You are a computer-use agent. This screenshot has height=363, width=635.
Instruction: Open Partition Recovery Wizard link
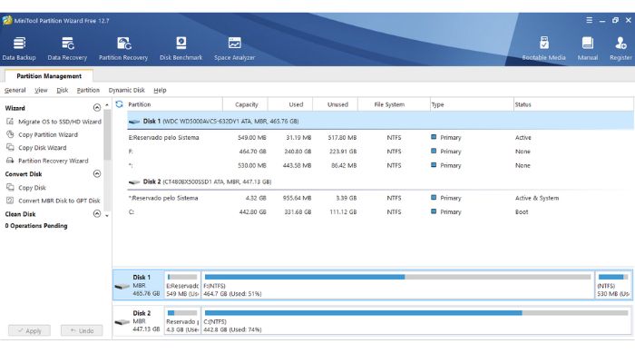tap(53, 161)
